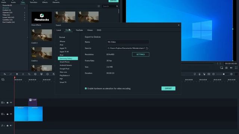Viewport: 239px width, 134px height.
Task: Select the Filmstocks More Effects thumbnail
Action: pyautogui.click(x=41, y=17)
